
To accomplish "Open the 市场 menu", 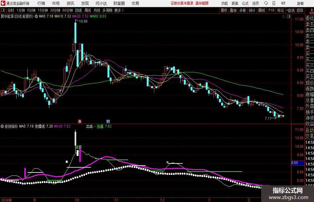I will click(x=56, y=3).
